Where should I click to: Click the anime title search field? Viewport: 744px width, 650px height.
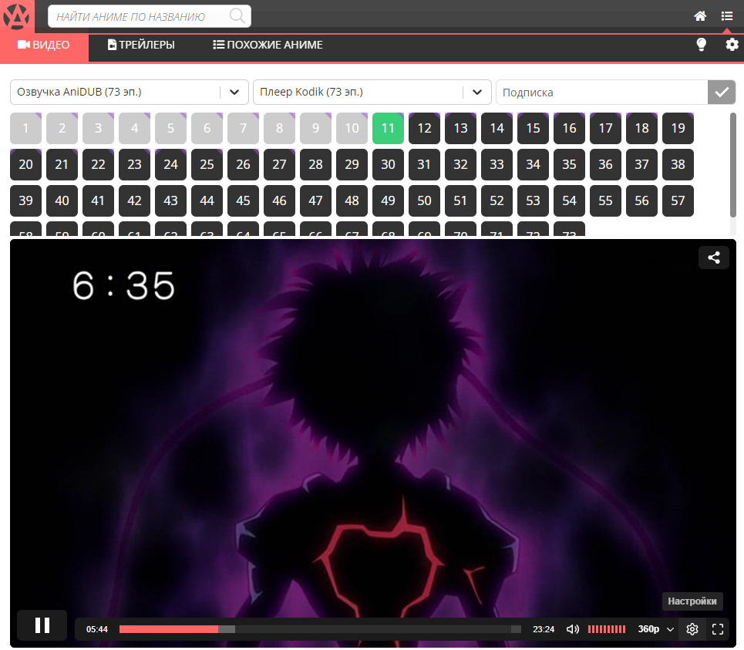pyautogui.click(x=139, y=16)
